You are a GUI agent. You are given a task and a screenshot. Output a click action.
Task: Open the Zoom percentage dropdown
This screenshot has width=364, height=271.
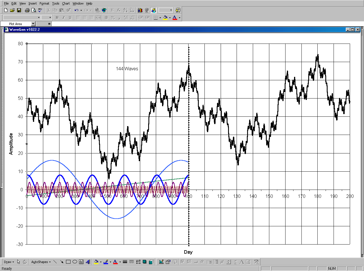(x=171, y=10)
